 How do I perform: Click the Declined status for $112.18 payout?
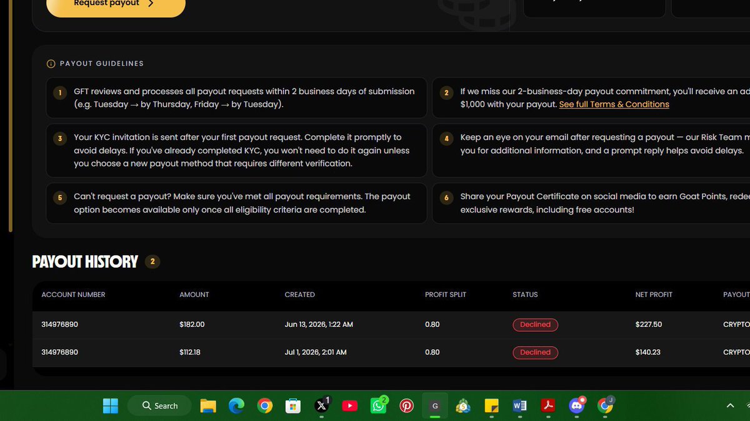[x=535, y=352]
